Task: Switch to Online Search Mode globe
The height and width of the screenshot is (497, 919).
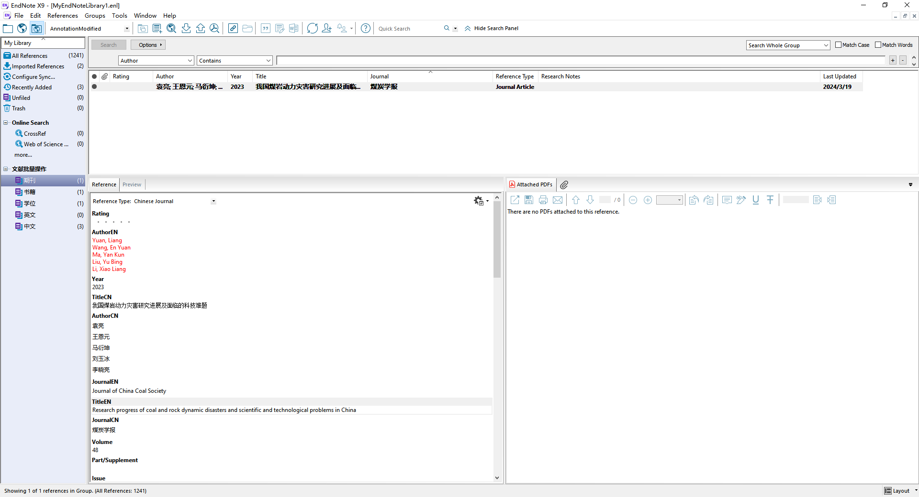Action: pos(22,29)
